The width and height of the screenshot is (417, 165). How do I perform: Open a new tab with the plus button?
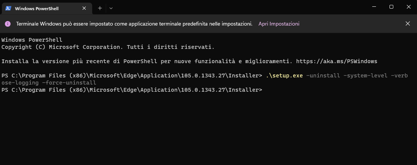click(100, 8)
